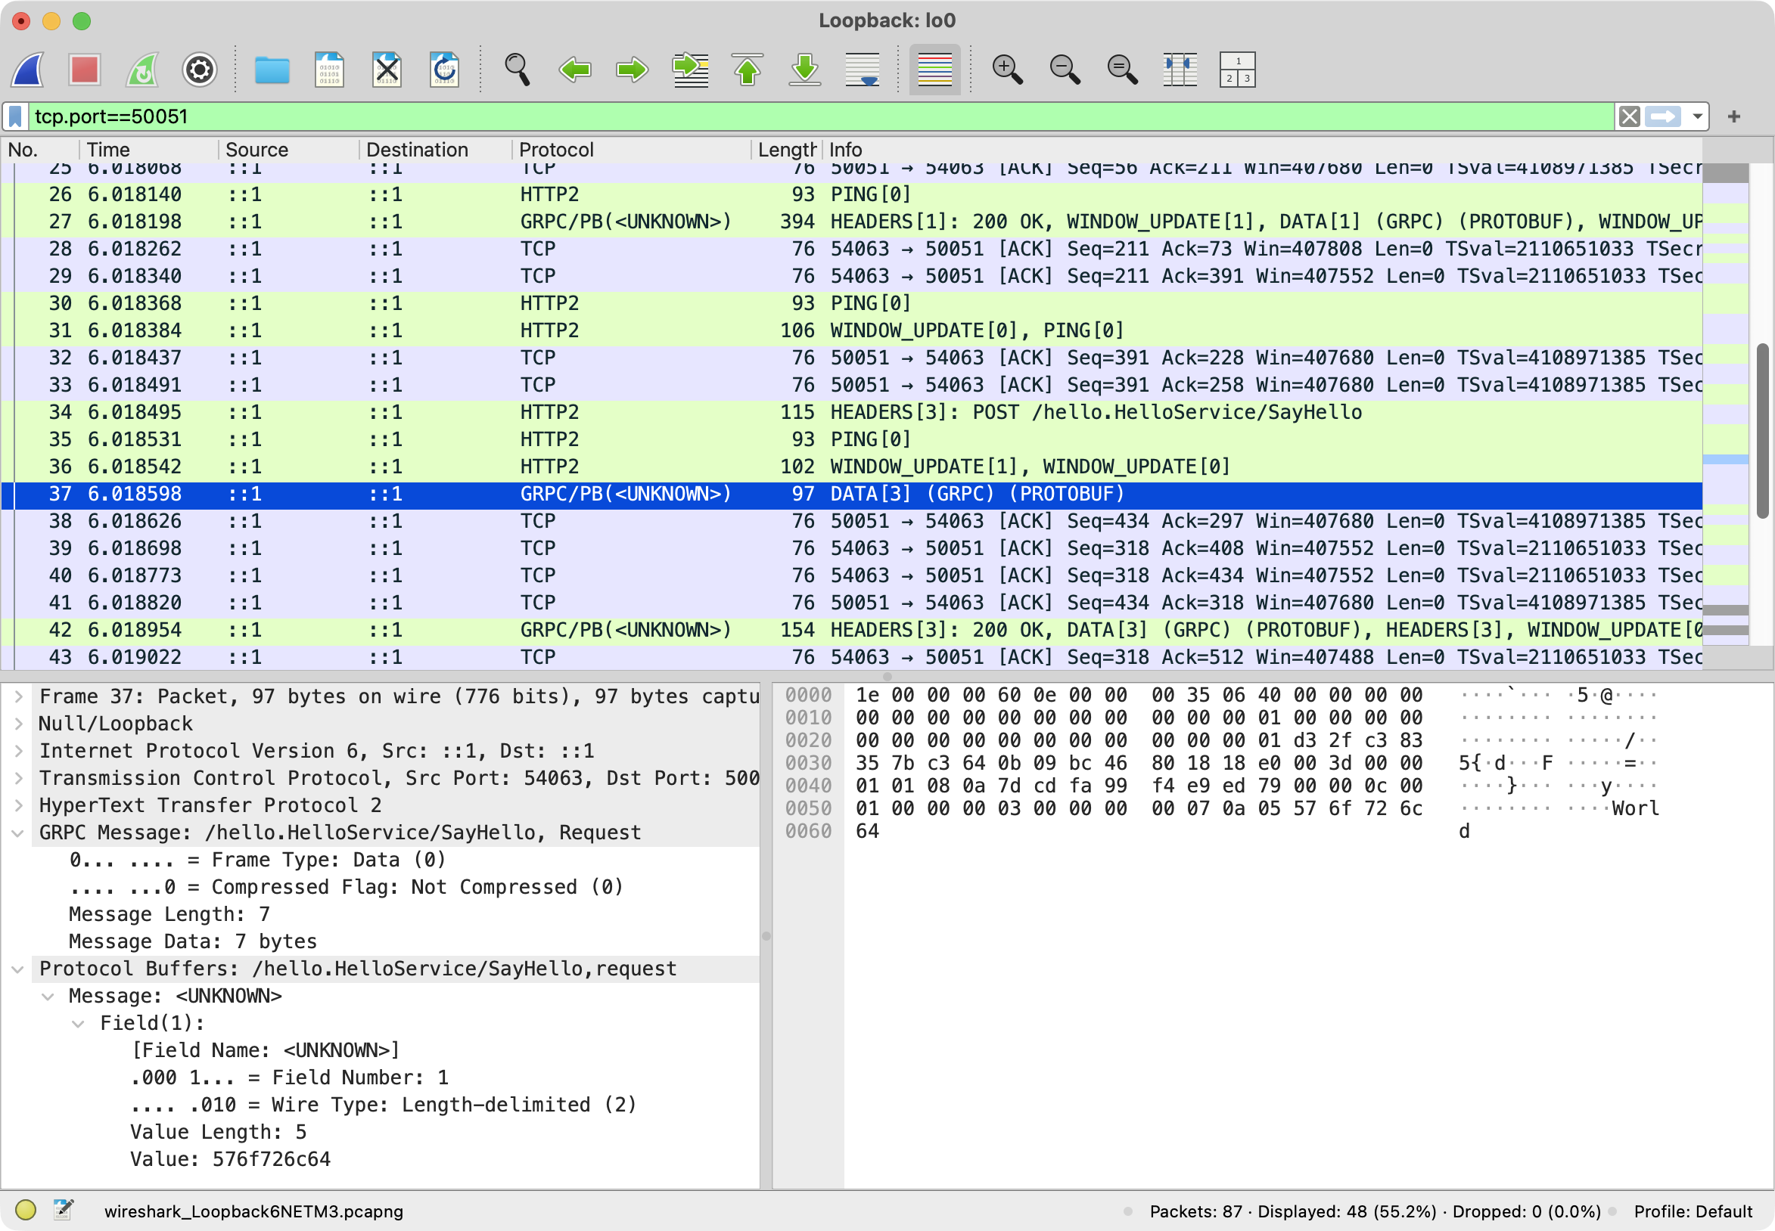
Task: Jump to the last packet
Action: tap(805, 70)
